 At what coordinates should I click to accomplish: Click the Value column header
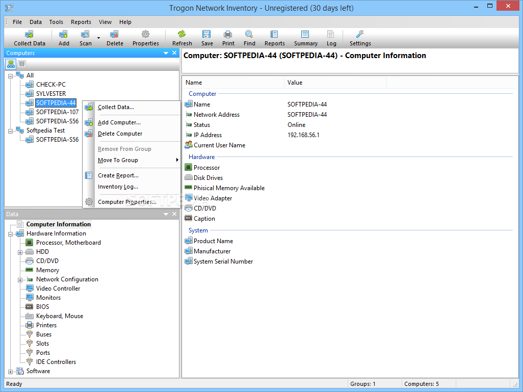(x=335, y=83)
